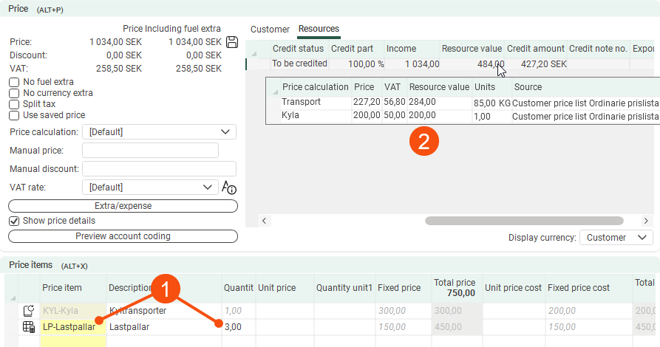Click the Extra/expense button
Viewport: 660px width, 347px height.
pyautogui.click(x=123, y=205)
